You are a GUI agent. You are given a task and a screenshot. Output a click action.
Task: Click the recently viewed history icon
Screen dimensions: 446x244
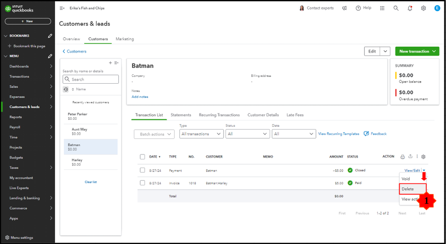click(x=66, y=89)
